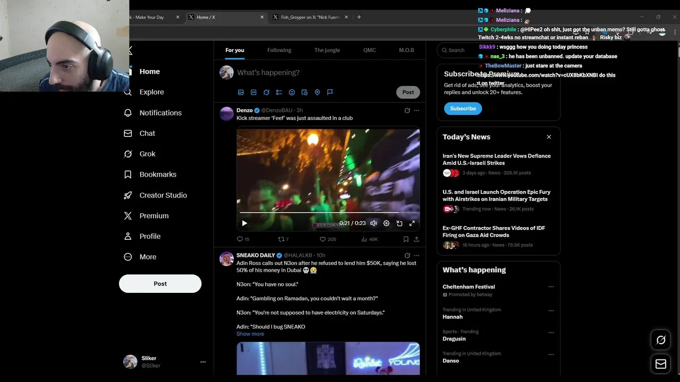Open Notifications via the bell icon
This screenshot has height=382, width=680.
point(127,113)
